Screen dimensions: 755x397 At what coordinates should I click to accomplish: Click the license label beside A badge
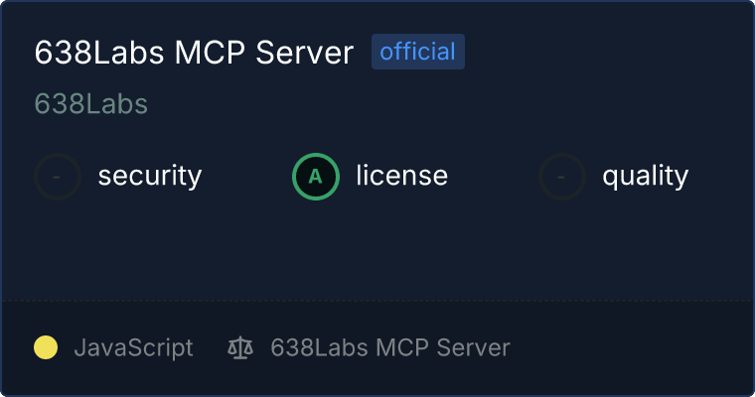[x=402, y=175]
